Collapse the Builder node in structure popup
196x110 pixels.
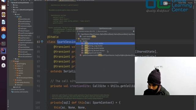78,41
